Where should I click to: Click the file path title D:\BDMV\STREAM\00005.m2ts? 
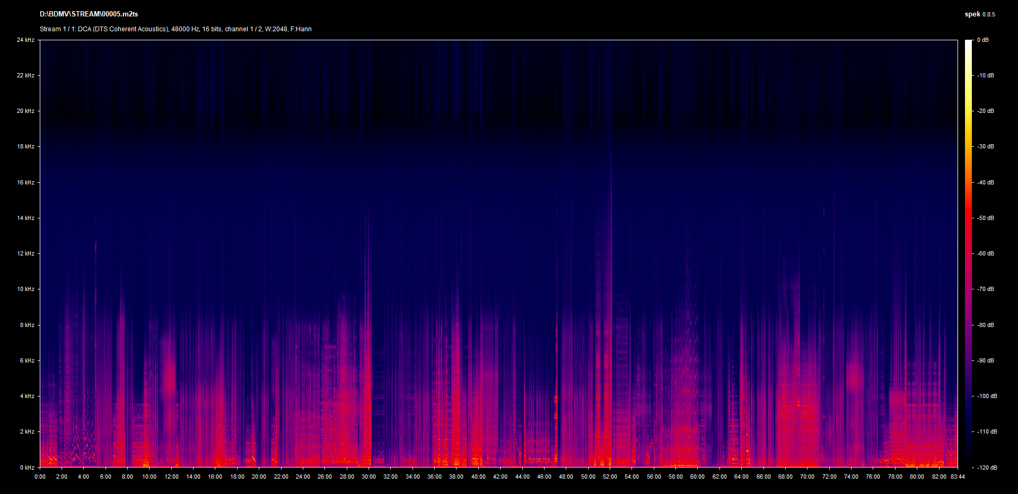[89, 14]
